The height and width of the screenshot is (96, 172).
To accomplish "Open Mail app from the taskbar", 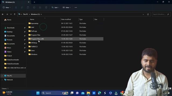I will click(83, 93).
